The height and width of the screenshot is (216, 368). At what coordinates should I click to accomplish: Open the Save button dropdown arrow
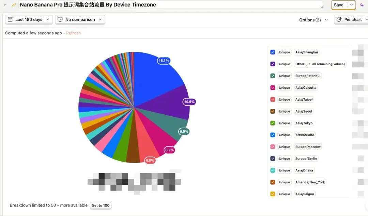coord(352,5)
